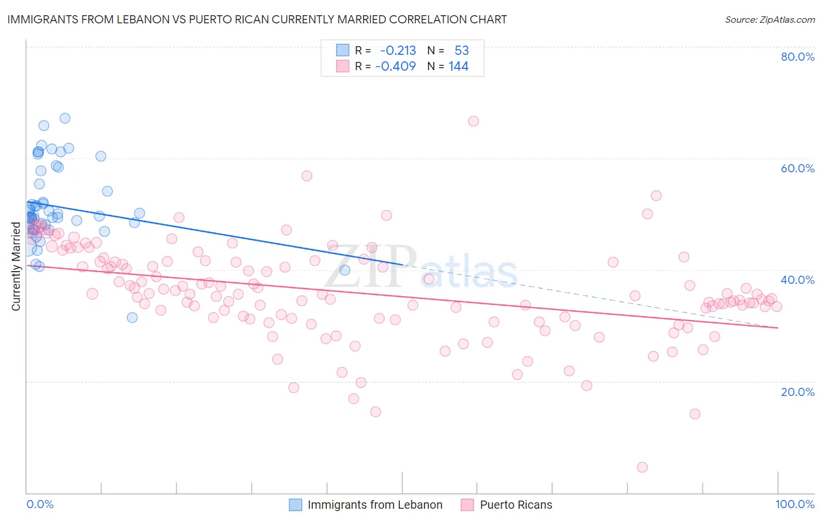Click the pink swatch beside R = -0.409
Screen dimensions: 822x521
click(342, 66)
